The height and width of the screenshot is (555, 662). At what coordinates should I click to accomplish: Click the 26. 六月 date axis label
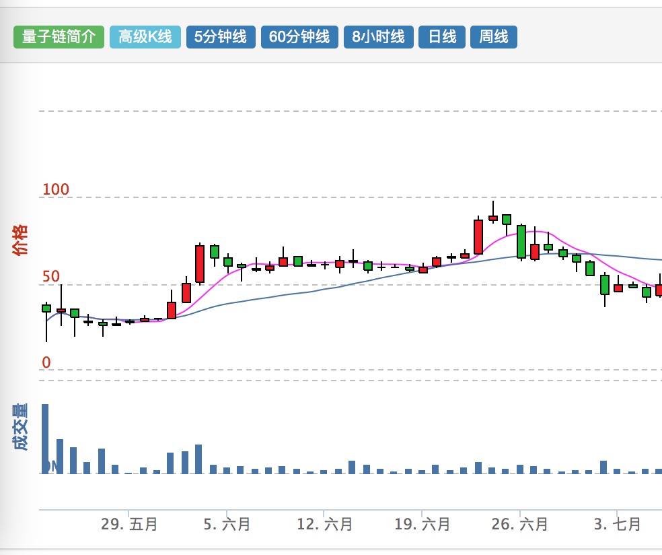[520, 524]
